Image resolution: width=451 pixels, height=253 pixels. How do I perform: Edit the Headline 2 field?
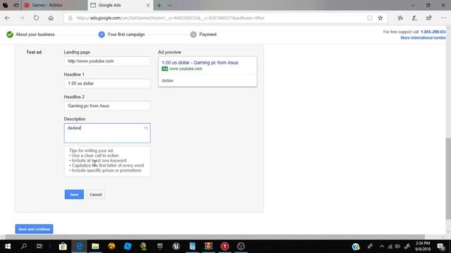[107, 106]
